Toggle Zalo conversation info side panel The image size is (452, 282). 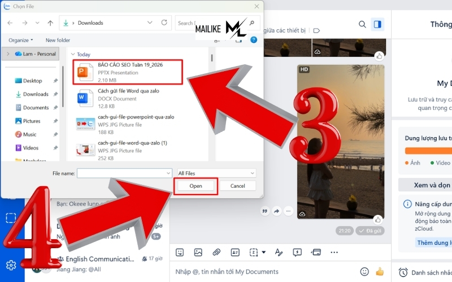pos(377,24)
